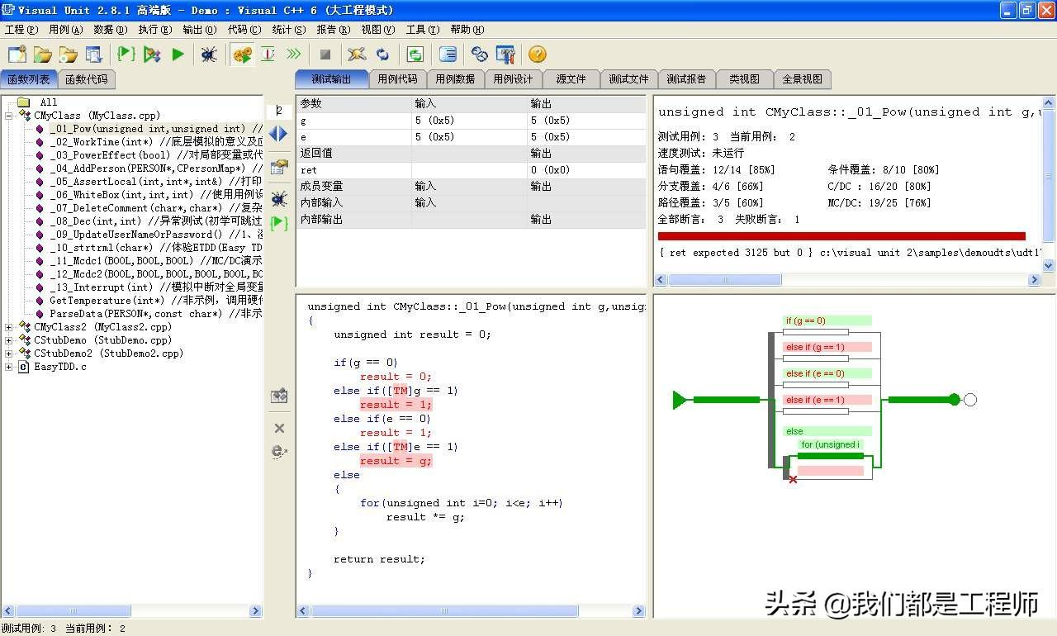Click the code pane horizontal scrollbar thumb
Image resolution: width=1057 pixels, height=636 pixels.
[x=444, y=611]
